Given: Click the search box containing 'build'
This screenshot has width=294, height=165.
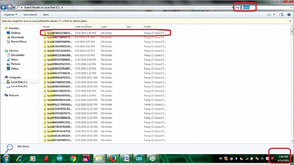Looking at the screenshot, I should click(265, 8).
